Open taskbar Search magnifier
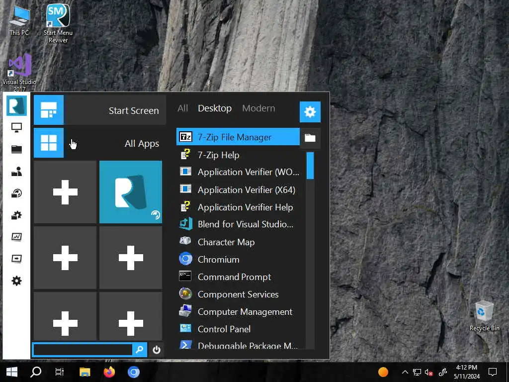The width and height of the screenshot is (509, 382). (x=36, y=372)
